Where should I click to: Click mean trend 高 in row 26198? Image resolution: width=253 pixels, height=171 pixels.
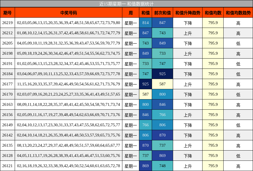coord(238,53)
